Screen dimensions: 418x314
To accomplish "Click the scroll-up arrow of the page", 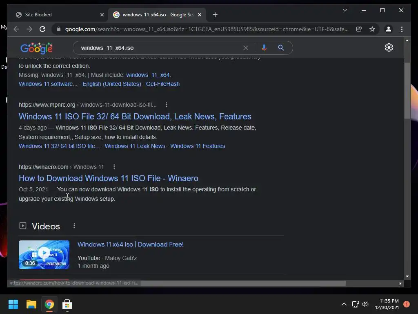I will click(x=407, y=40).
